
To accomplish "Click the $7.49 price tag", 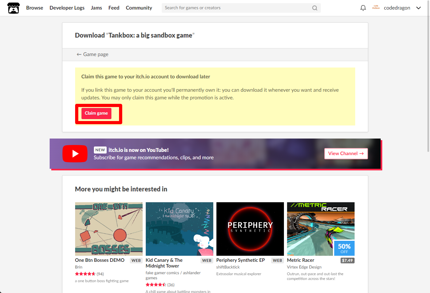I will pos(347,261).
